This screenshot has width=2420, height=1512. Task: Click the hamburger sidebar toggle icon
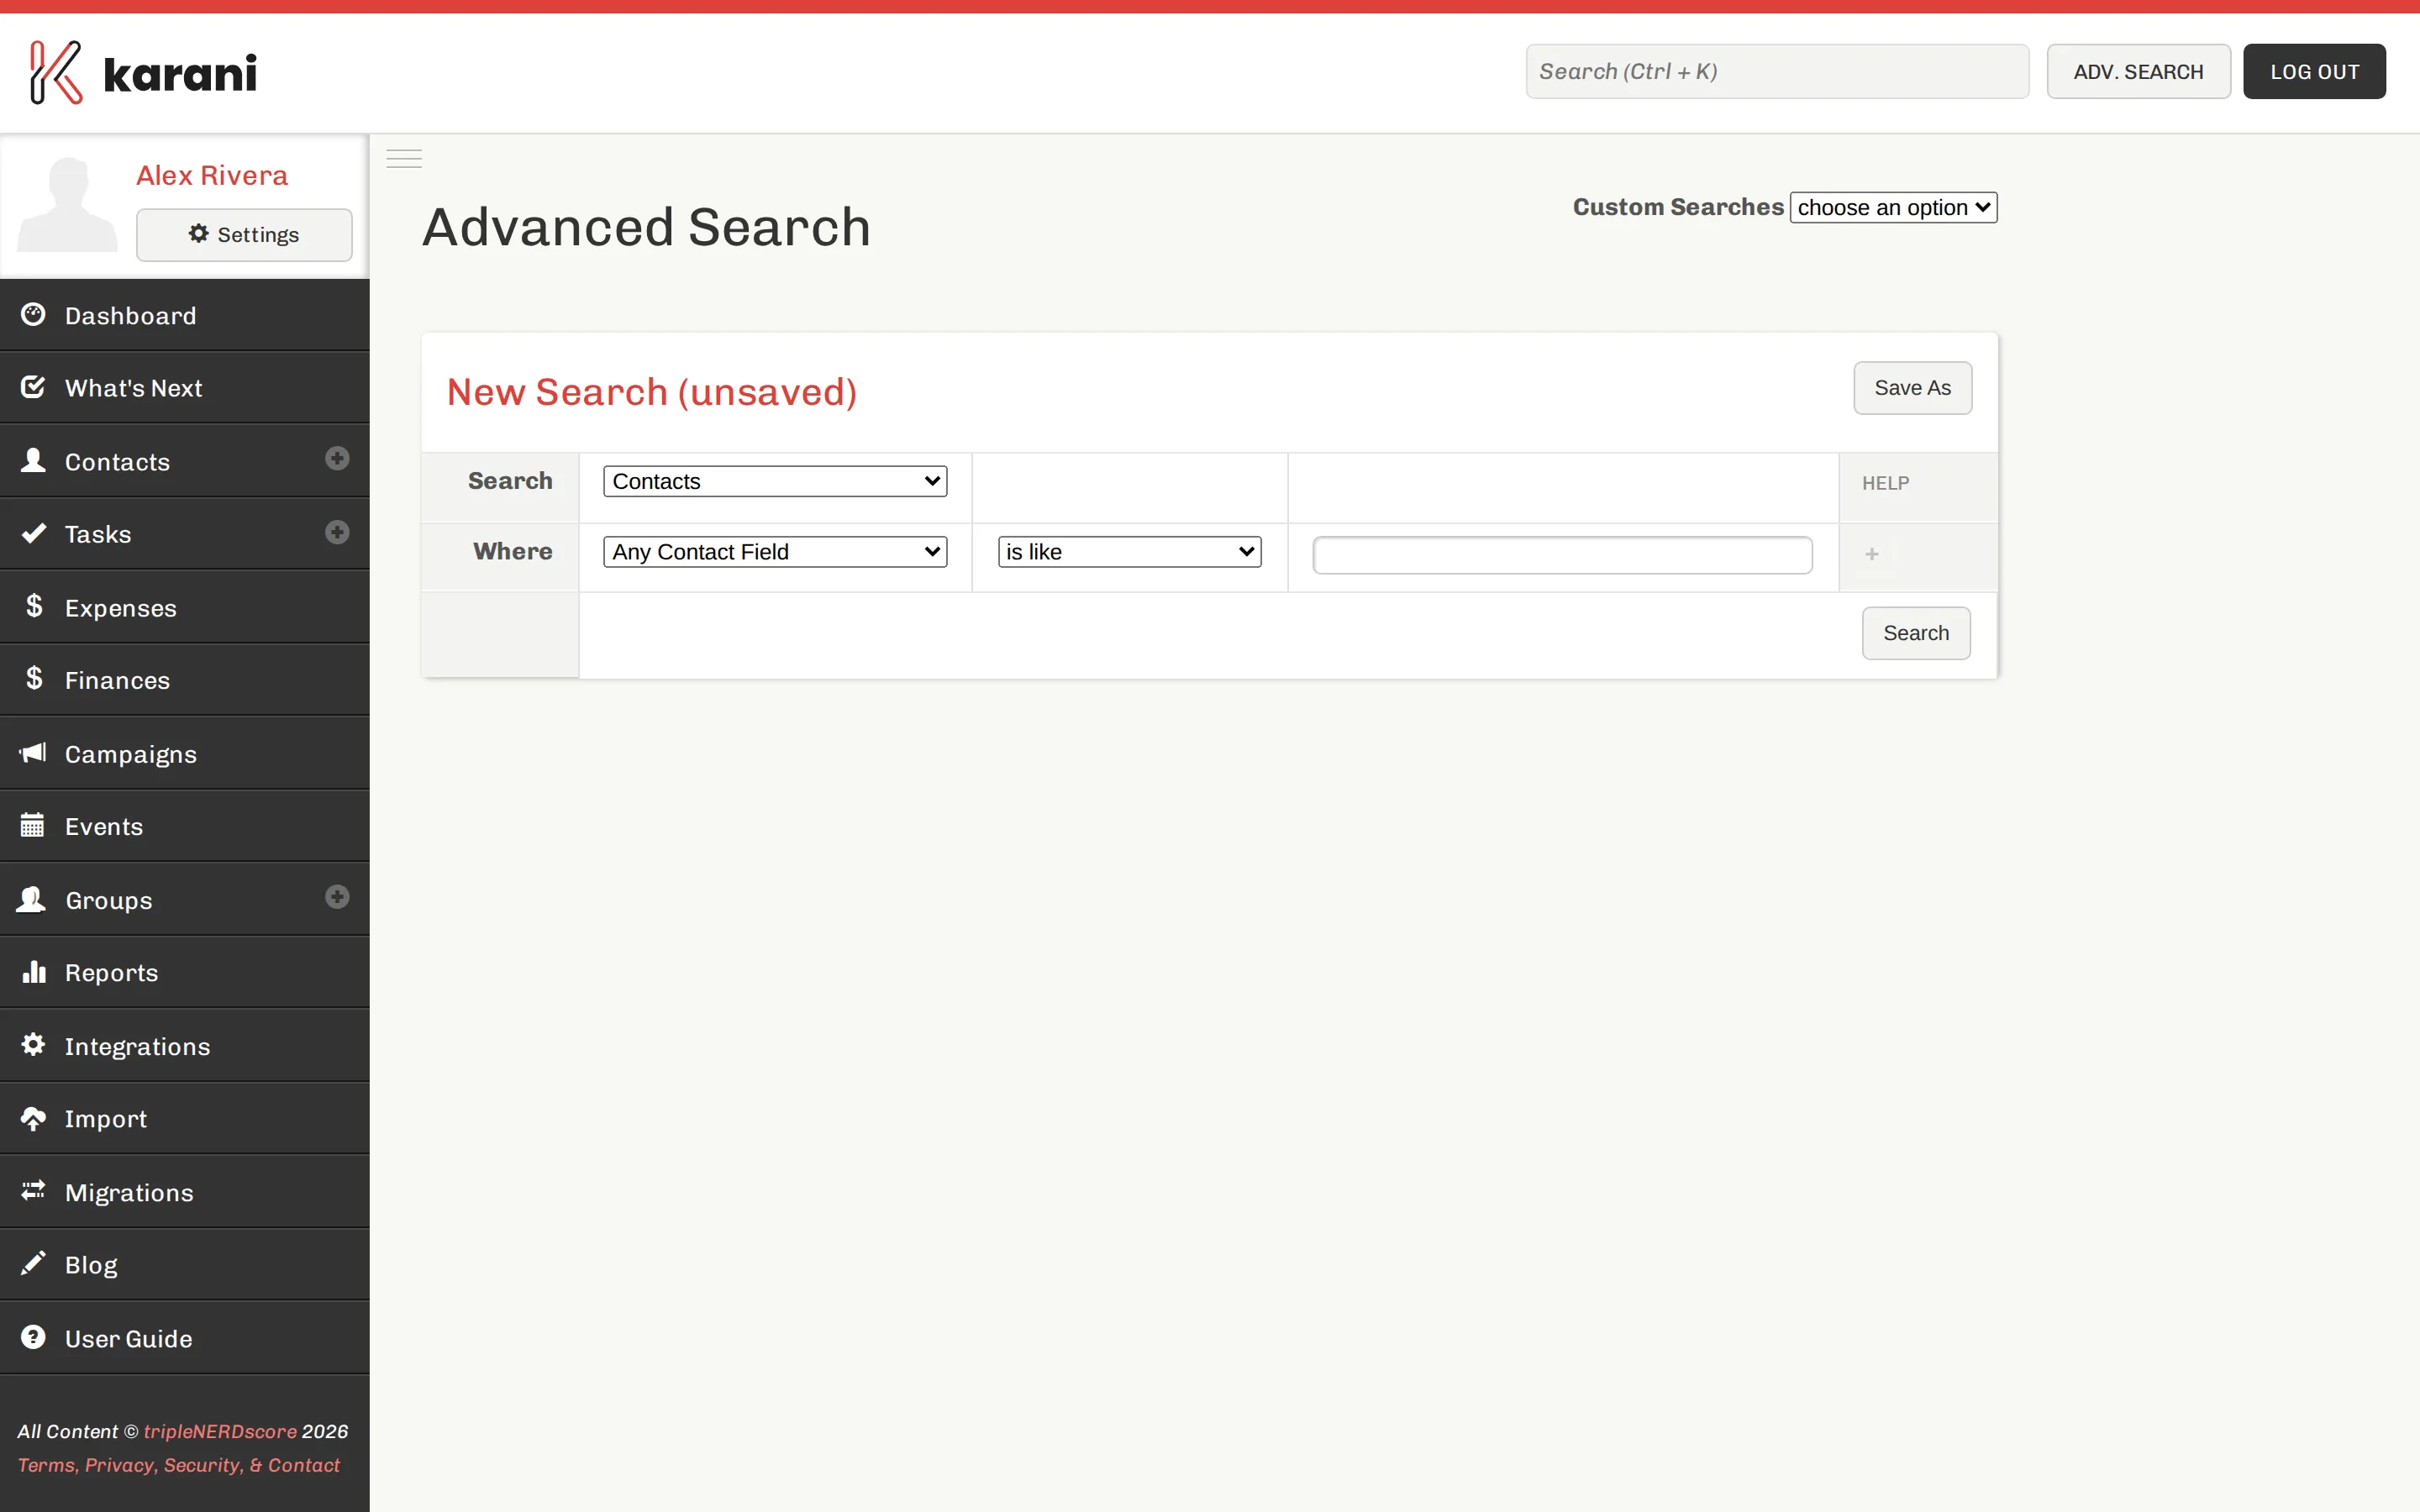coord(404,158)
